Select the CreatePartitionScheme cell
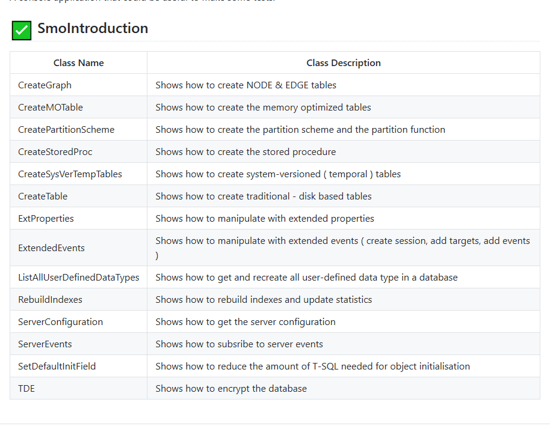Image resolution: width=550 pixels, height=438 pixels. tap(79, 130)
